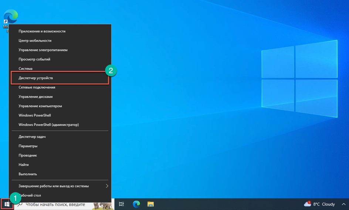This screenshot has width=349, height=210.
Task: Open Система from context menu
Action: 60,69
